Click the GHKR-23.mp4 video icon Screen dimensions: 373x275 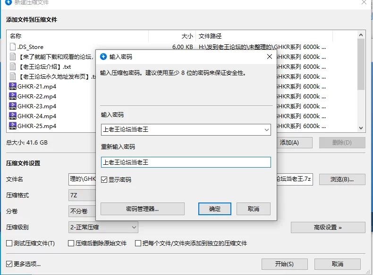(13, 106)
